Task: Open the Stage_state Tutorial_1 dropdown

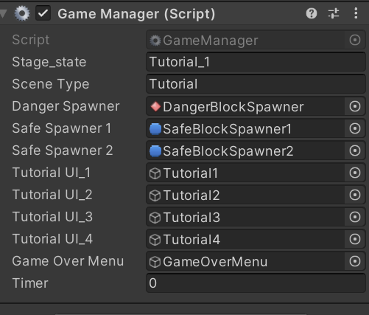Action: (x=256, y=62)
